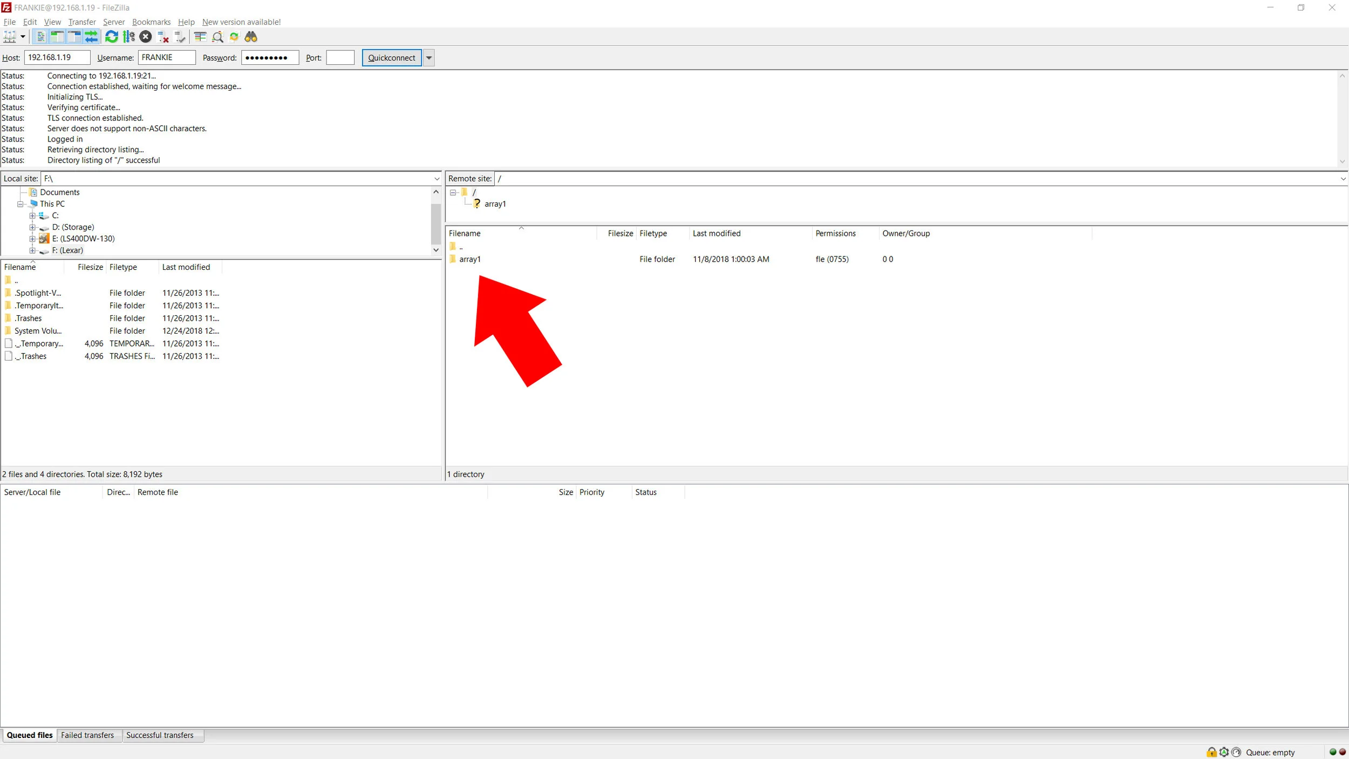Switch to the Failed transfers tab
This screenshot has height=759, width=1349.
[87, 735]
